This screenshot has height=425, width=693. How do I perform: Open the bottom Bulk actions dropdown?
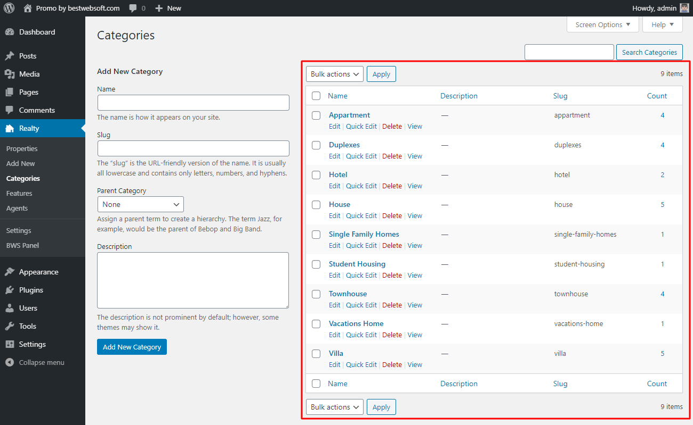[x=335, y=407]
